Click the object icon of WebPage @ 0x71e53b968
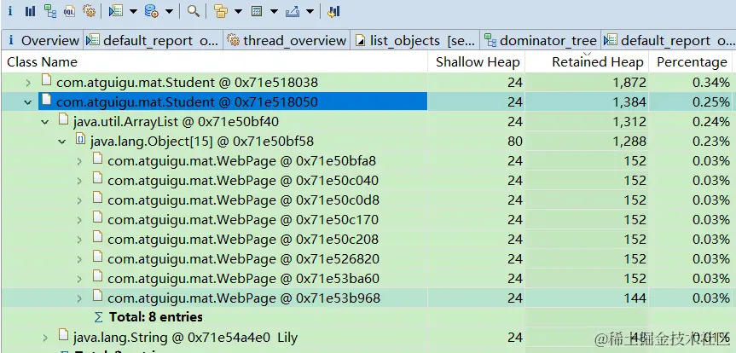Image resolution: width=736 pixels, height=353 pixels. [x=97, y=297]
